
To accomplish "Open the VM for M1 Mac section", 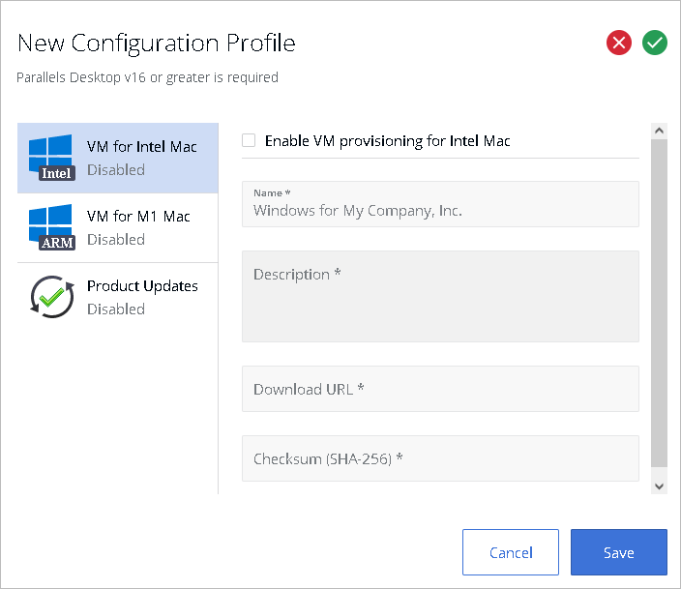I will (118, 227).
